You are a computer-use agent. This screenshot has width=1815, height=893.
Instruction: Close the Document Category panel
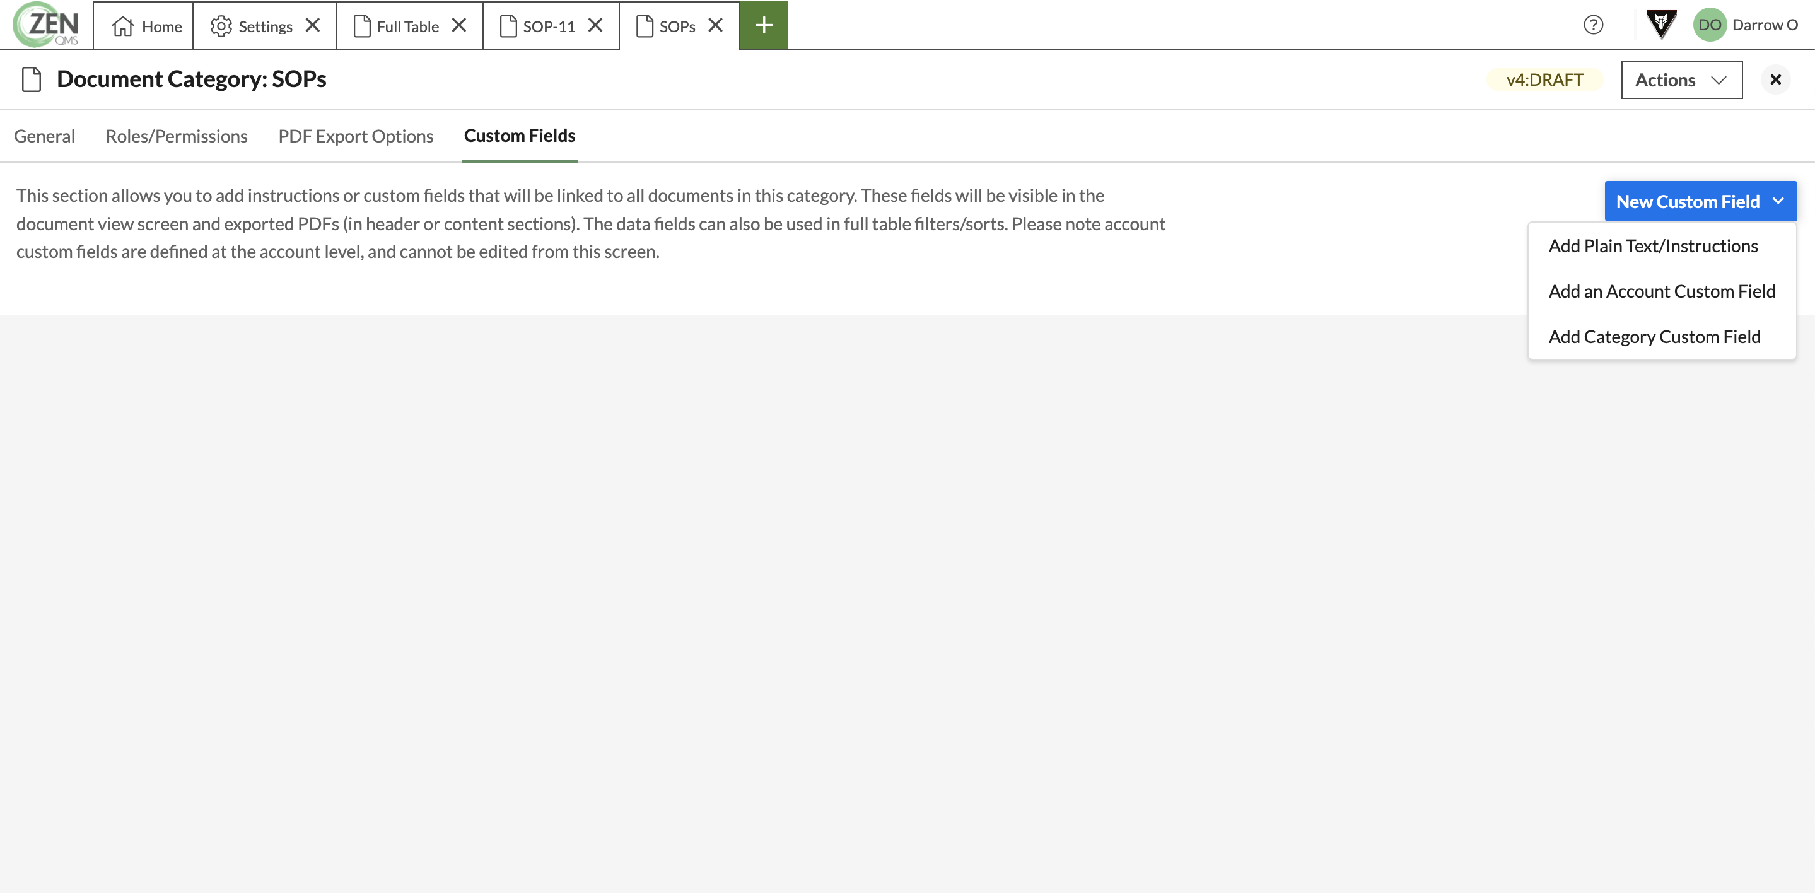point(1775,79)
